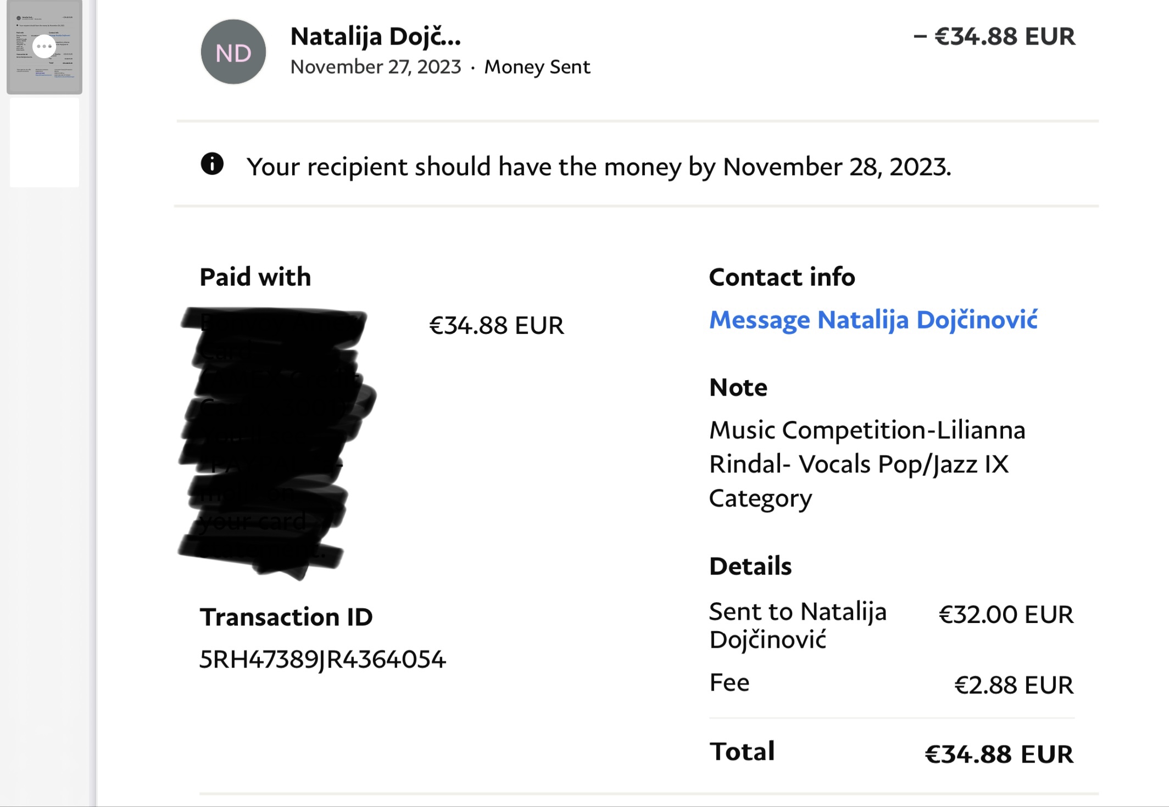Click the Contact info heading

[782, 277]
